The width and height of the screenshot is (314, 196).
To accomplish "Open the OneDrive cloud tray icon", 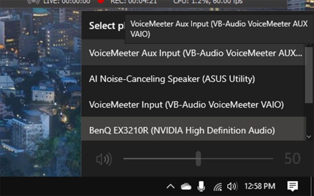I will pos(186,186).
